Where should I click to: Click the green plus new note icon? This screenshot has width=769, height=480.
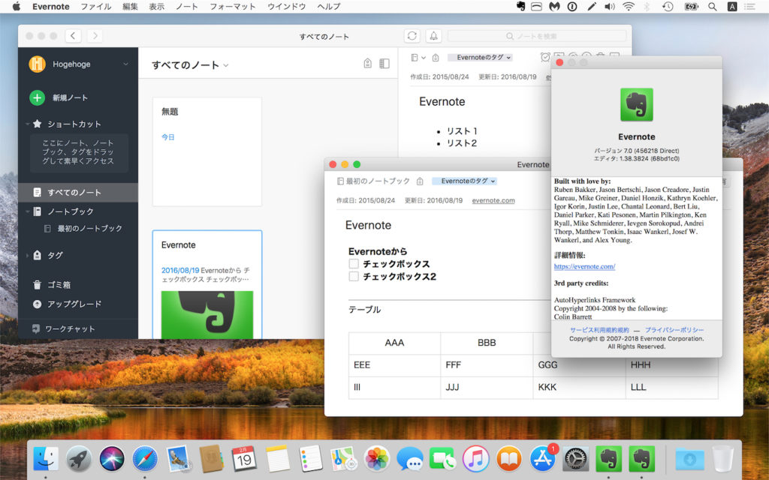click(38, 97)
